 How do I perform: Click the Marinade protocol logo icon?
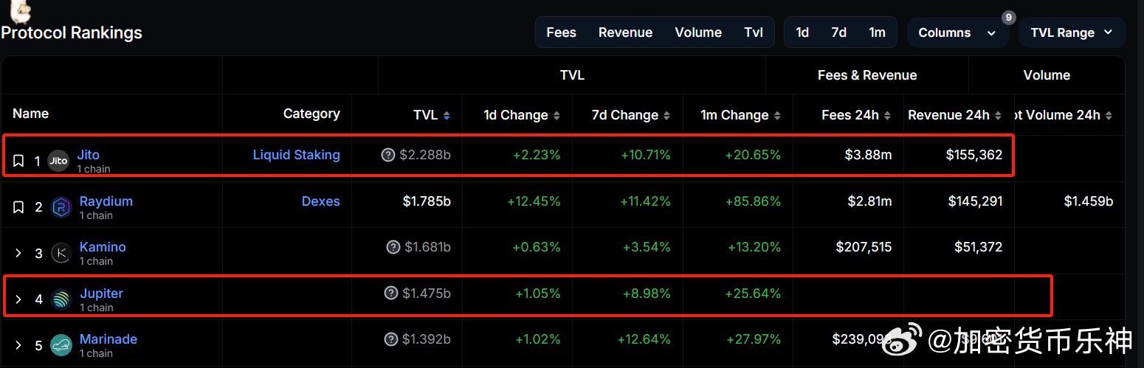pos(61,345)
